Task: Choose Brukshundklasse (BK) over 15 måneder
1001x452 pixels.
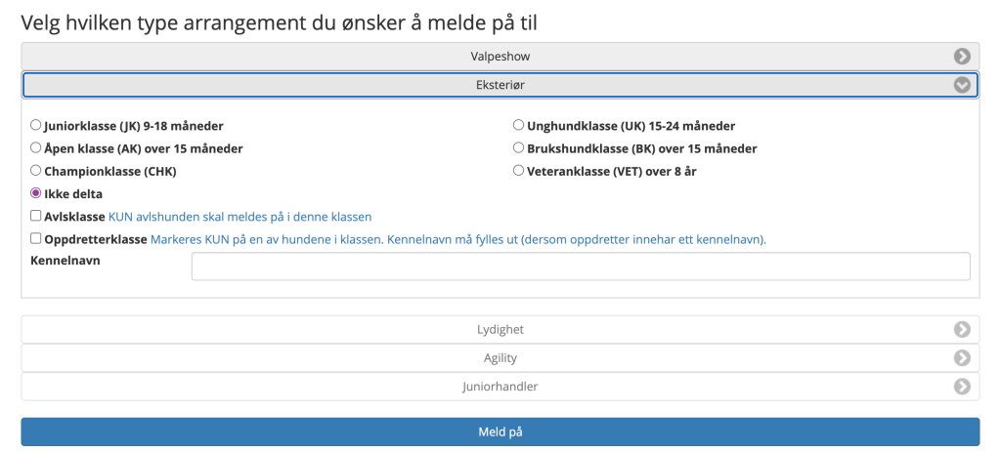Action: click(518, 148)
